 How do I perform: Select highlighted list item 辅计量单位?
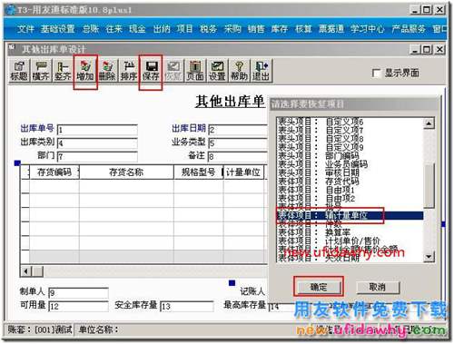(350, 215)
